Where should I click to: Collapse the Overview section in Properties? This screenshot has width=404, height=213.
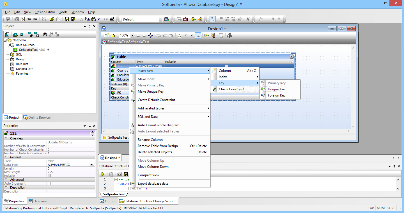tap(6, 138)
